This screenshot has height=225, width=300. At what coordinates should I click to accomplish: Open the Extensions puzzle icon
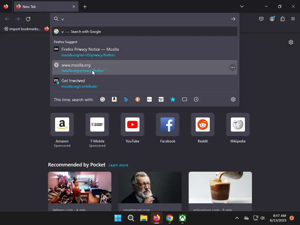tap(282, 19)
